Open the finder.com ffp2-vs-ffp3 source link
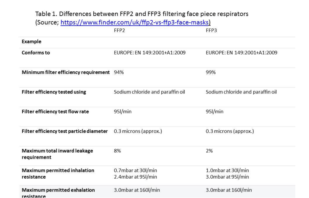Image resolution: width=309 pixels, height=198 pixels. [x=134, y=22]
